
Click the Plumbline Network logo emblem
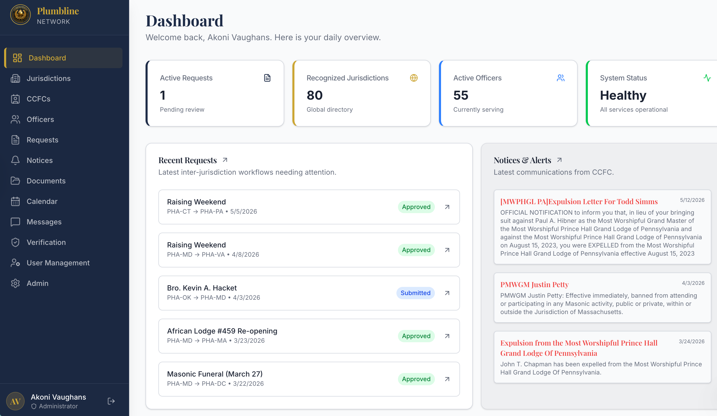[21, 15]
